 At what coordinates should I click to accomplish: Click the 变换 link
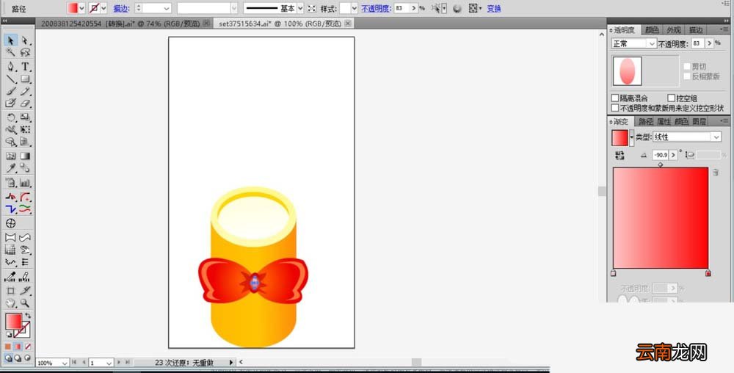(x=494, y=8)
